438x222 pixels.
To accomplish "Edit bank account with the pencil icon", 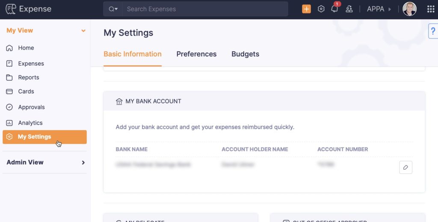I will point(405,167).
